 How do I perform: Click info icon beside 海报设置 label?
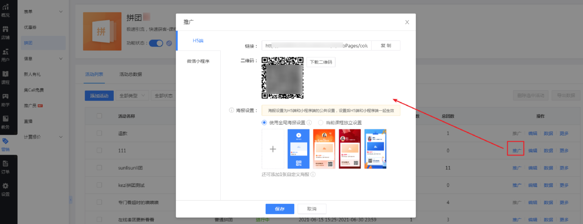click(x=231, y=110)
